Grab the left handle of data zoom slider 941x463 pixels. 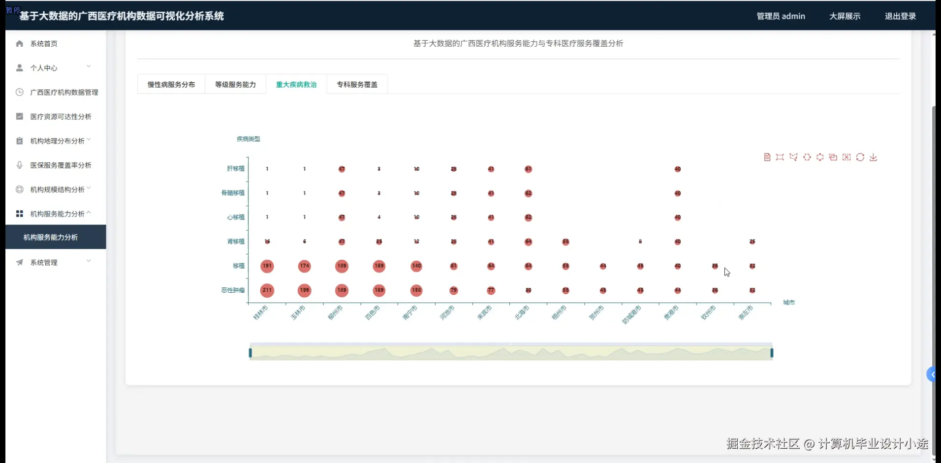coord(251,353)
